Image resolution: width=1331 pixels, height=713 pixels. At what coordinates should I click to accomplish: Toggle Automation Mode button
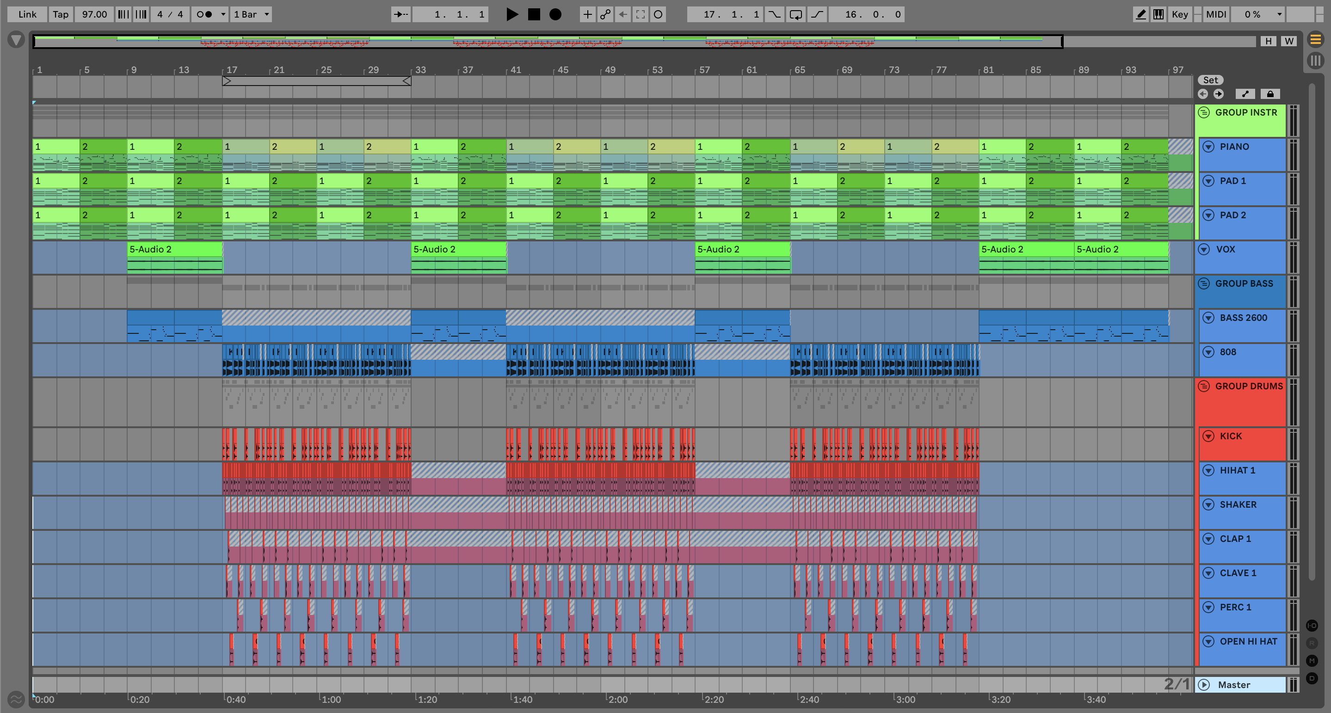[1245, 94]
